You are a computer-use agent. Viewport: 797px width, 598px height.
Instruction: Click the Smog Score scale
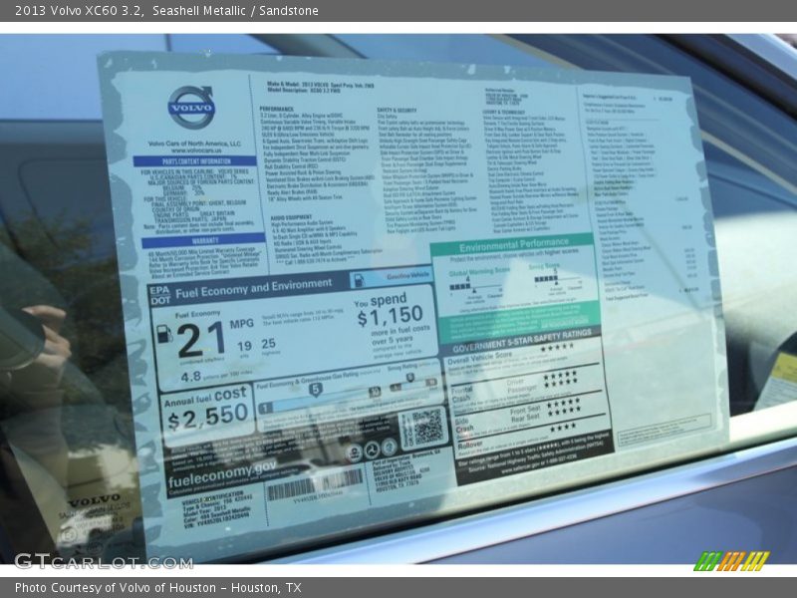point(557,279)
